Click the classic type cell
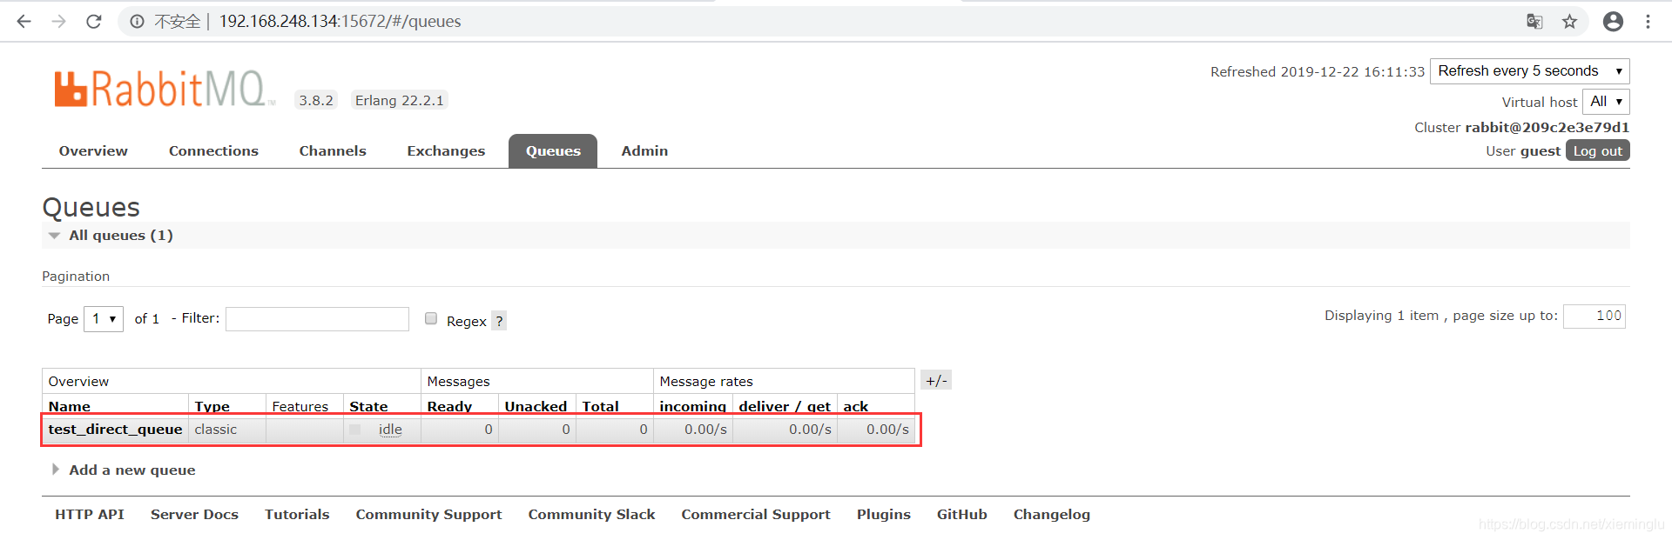Image resolution: width=1672 pixels, height=540 pixels. pos(215,430)
